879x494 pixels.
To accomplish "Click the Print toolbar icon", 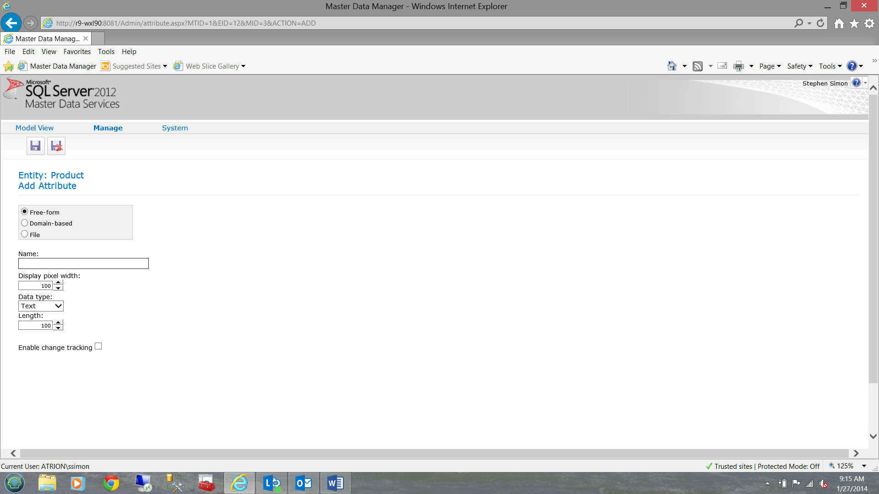I will [x=738, y=66].
